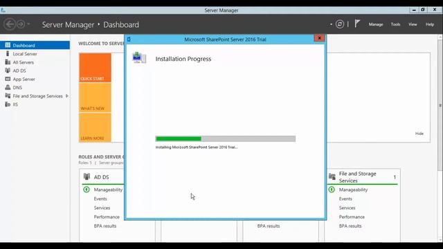Viewport: 443px width, 249px height.
Task: Open BPA results in File and Storage Services tile
Action: point(350,226)
